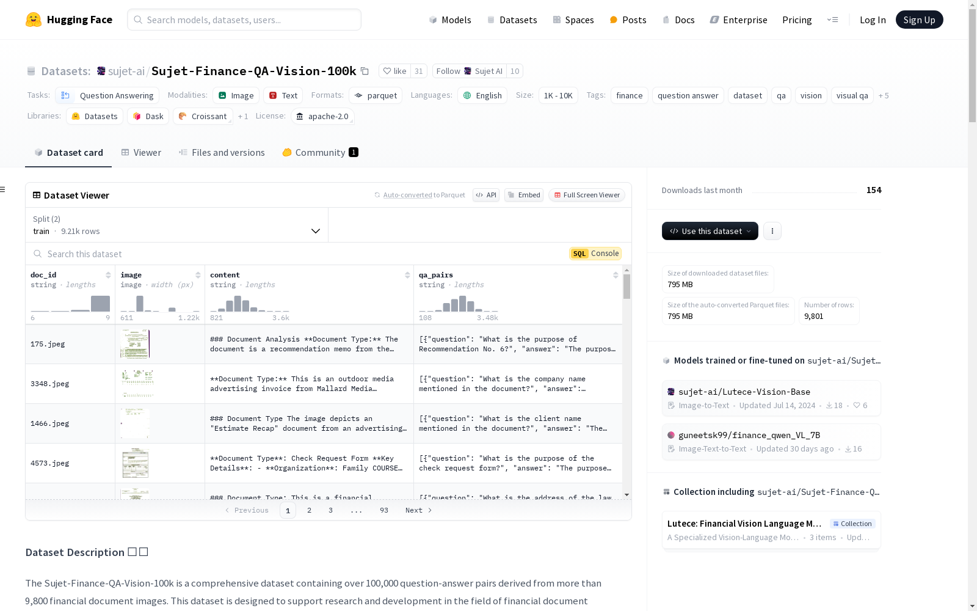This screenshot has height=611, width=977.
Task: Click the qa_pairs lengths histogram
Action: click(459, 304)
